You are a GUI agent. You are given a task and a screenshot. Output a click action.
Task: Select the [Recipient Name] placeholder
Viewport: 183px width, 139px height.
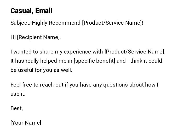tap(38, 37)
